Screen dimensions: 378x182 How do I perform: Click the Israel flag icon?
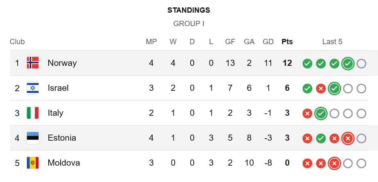coord(33,88)
